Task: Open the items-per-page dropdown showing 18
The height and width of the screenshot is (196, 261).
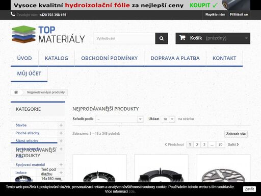Action: coord(168,119)
